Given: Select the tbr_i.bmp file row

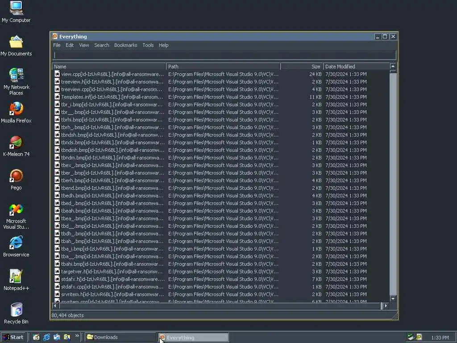Looking at the screenshot, I should click(x=221, y=105).
